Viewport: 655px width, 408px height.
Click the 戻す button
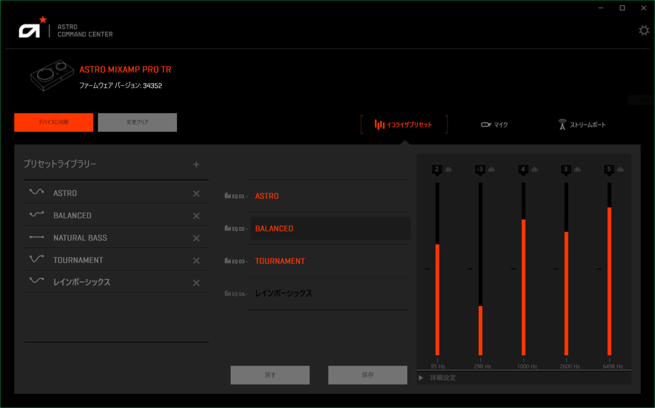click(x=270, y=375)
